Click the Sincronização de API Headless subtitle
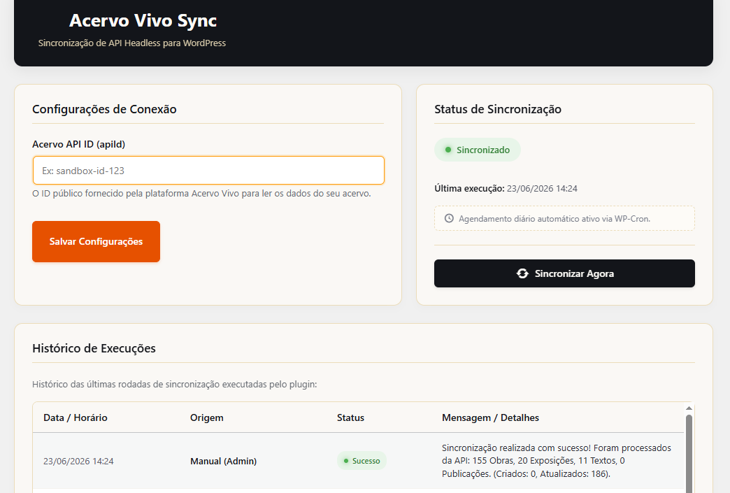Screen dimensions: 730x493 131,43
